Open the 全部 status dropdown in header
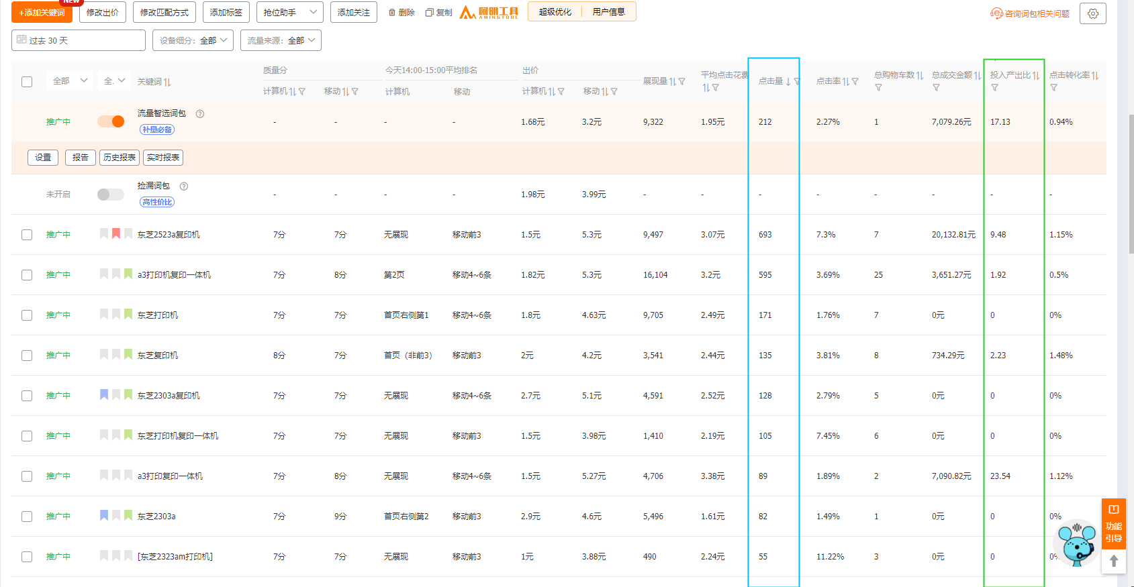This screenshot has height=587, width=1134. (70, 81)
